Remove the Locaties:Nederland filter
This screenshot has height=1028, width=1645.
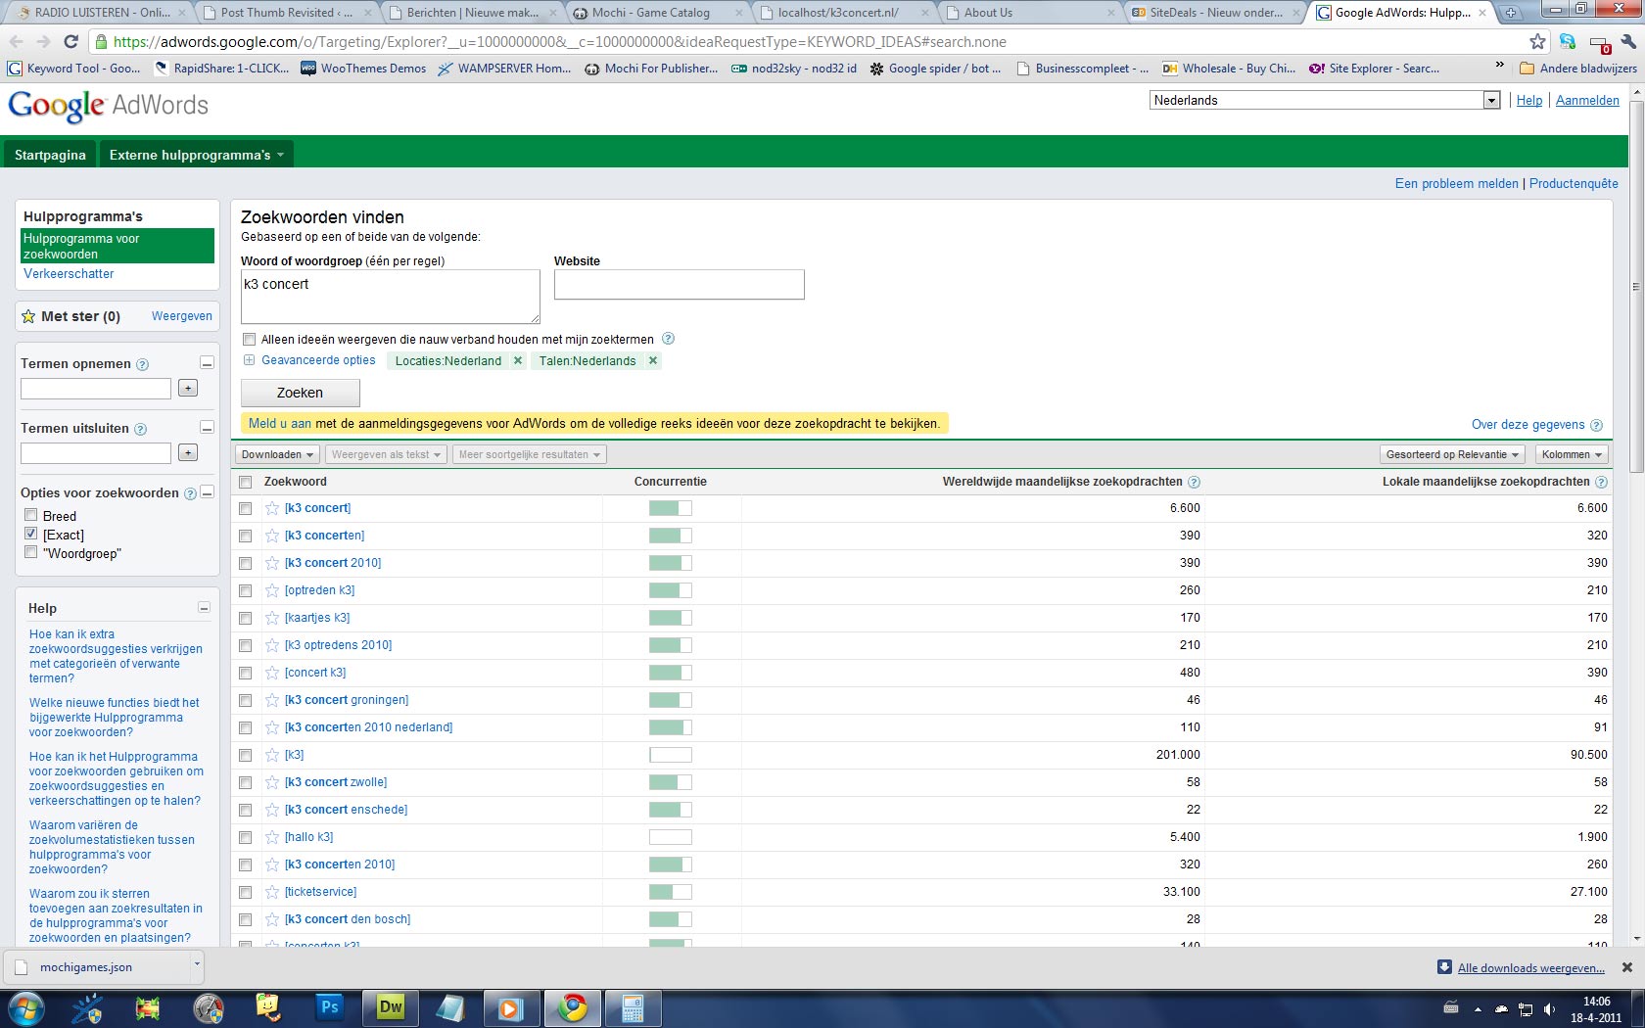tap(518, 360)
